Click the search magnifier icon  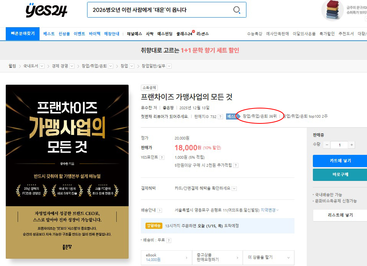[237, 10]
